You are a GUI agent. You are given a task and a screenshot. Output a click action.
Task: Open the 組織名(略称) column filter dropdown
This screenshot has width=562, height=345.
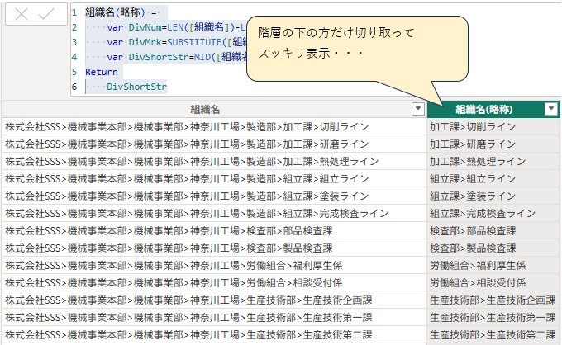coord(550,110)
